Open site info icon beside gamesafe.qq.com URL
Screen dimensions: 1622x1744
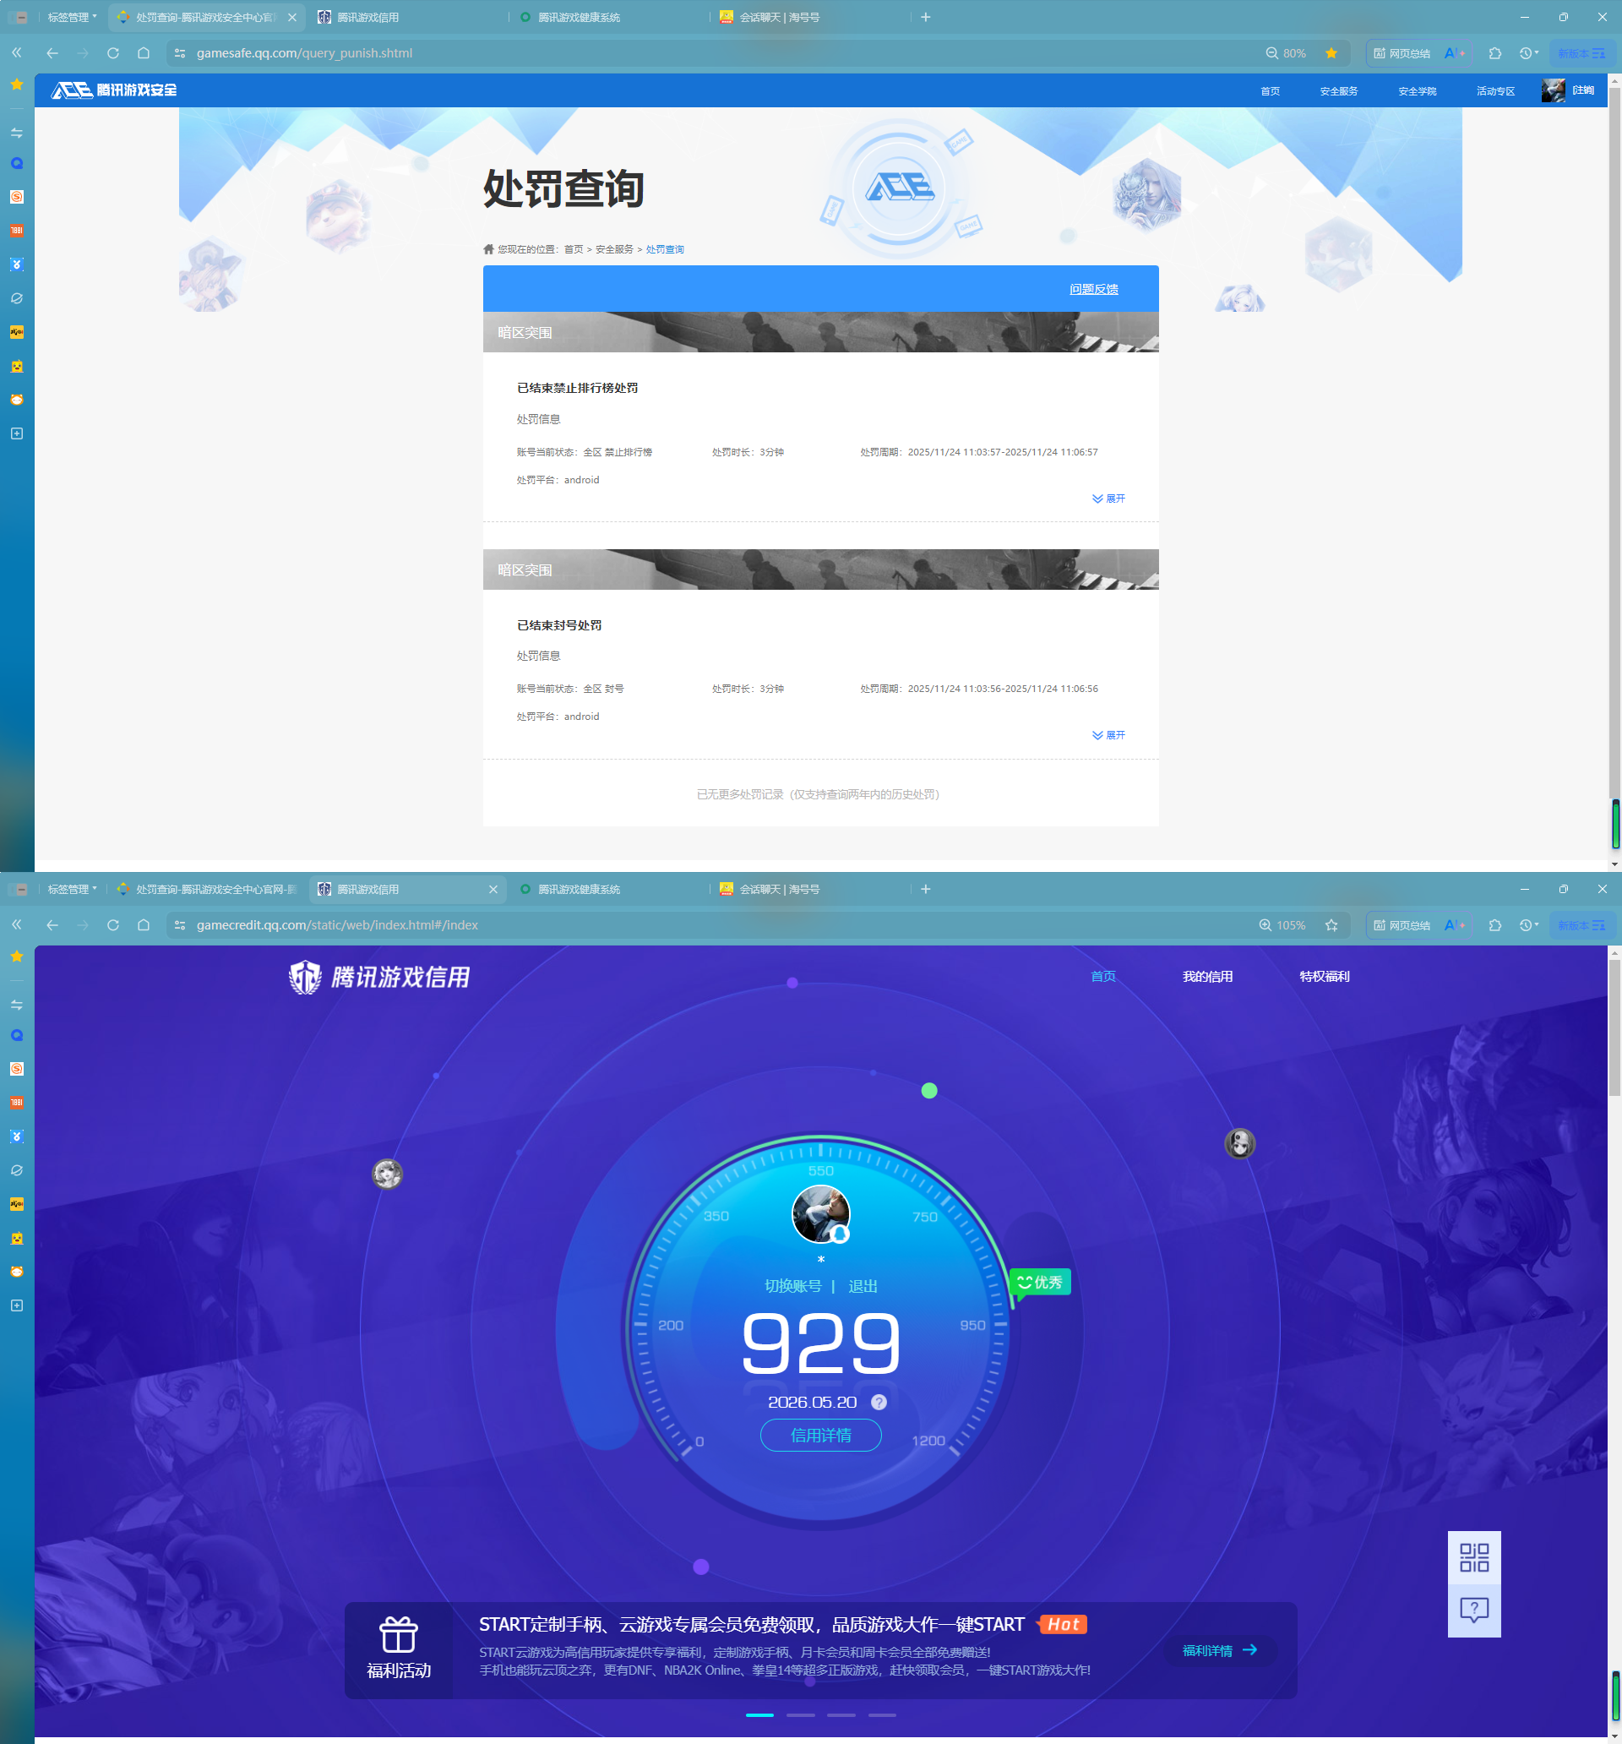click(180, 53)
